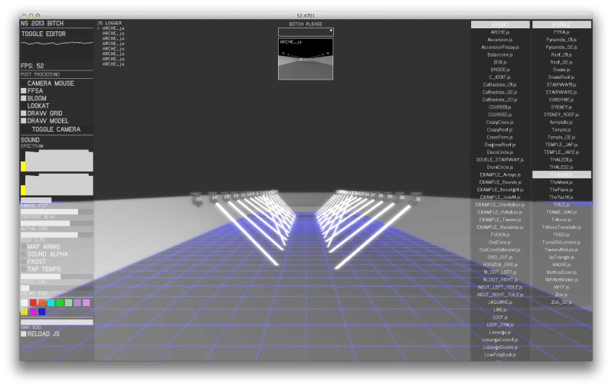This screenshot has height=388, width=612.
Task: Select TunnelDeLumiere.js in BANK2
Action: point(561,242)
